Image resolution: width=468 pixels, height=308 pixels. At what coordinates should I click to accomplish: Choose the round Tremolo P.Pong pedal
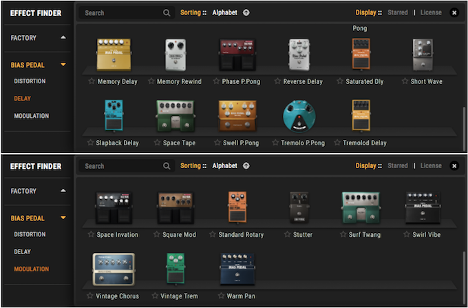tap(299, 116)
